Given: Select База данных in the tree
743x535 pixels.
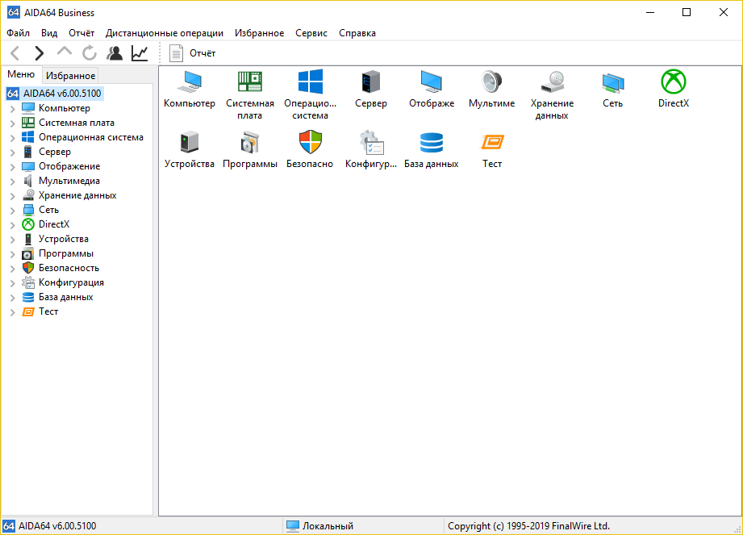Looking at the screenshot, I should click(x=66, y=297).
